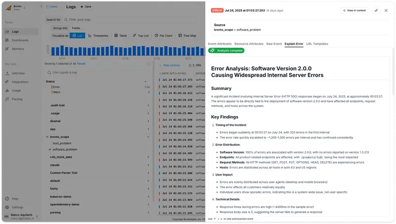396x224 pixels.
Task: Visualize logs as a Table
Action: pyautogui.click(x=120, y=36)
